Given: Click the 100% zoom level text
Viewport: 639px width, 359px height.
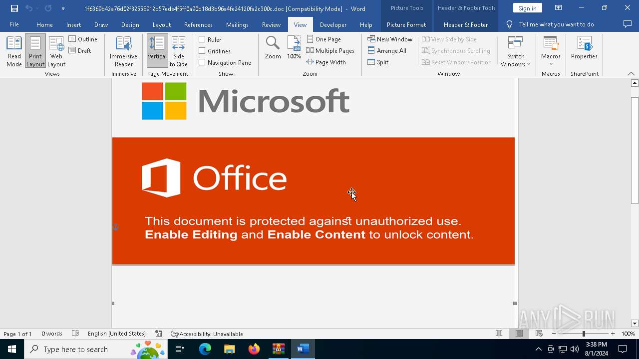Looking at the screenshot, I should pyautogui.click(x=628, y=334).
